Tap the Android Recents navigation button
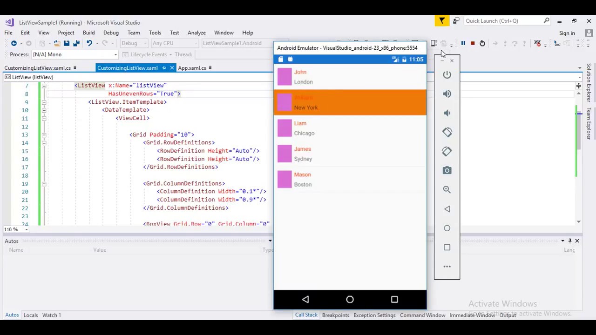This screenshot has width=596, height=335. (x=394, y=300)
